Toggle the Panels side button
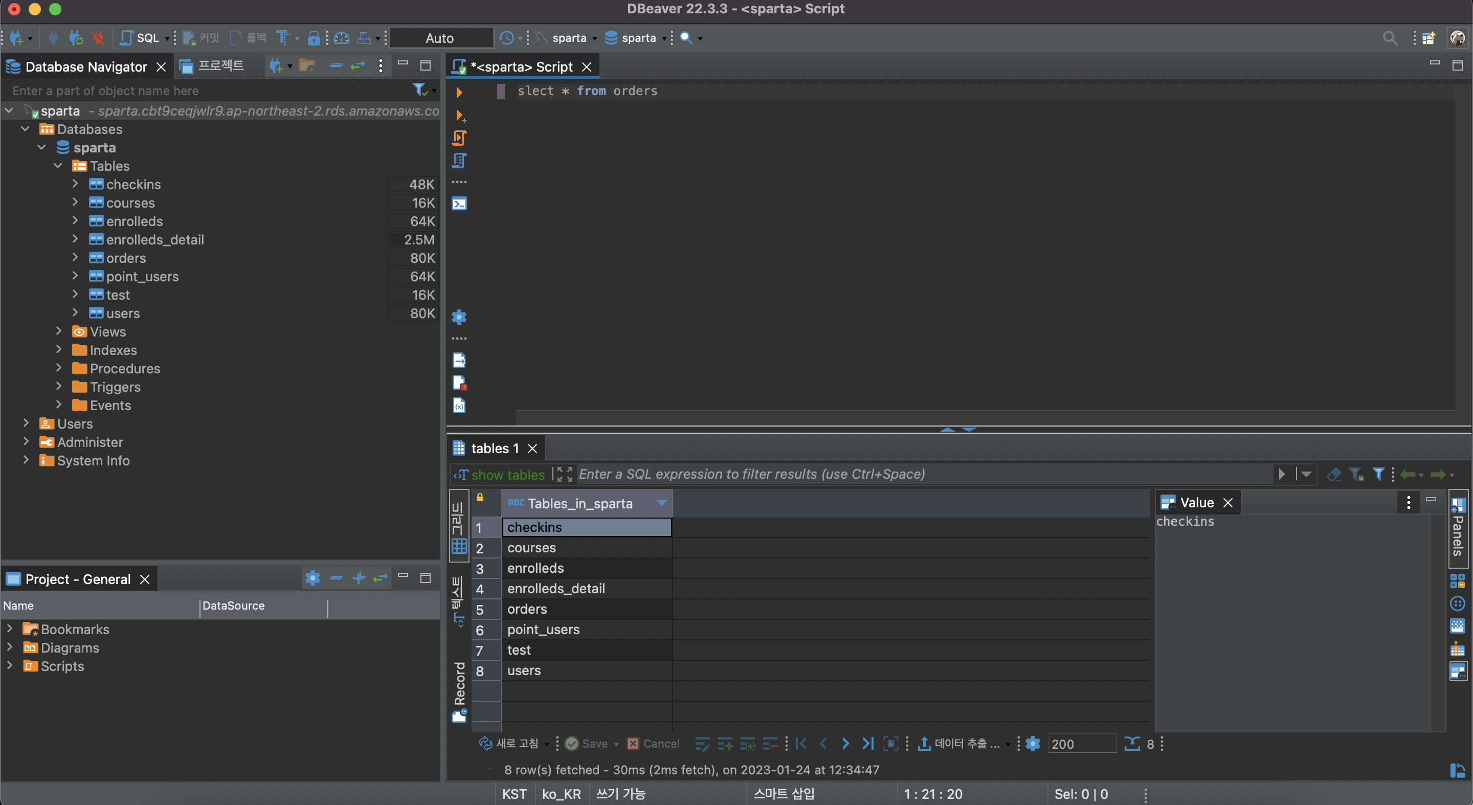Viewport: 1473px width, 805px height. 1458,528
